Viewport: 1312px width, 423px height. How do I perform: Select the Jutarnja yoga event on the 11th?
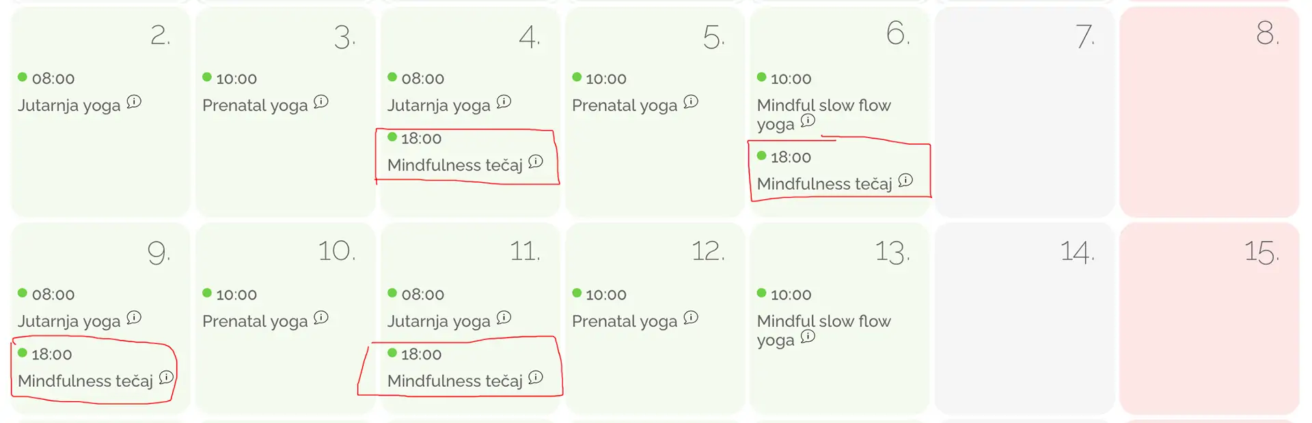tap(439, 321)
